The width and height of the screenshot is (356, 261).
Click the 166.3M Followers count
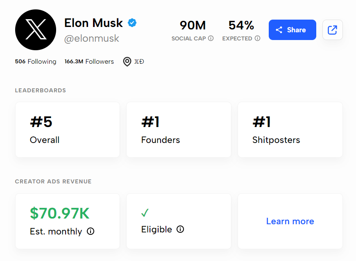pos(89,62)
